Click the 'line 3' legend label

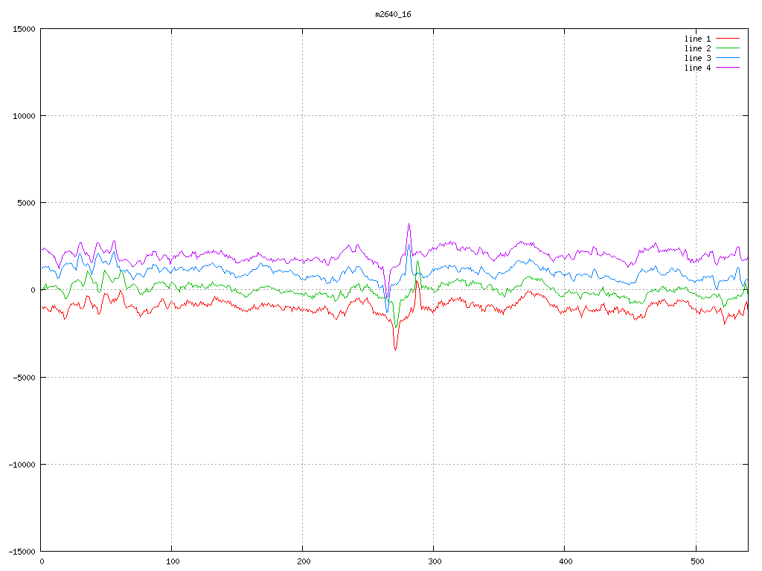(697, 58)
